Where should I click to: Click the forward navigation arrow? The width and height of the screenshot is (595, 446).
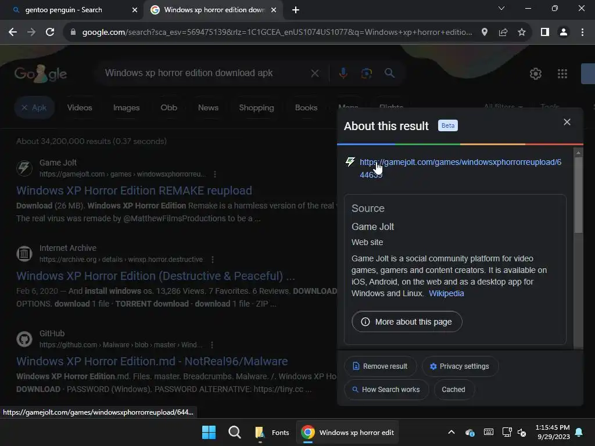click(x=31, y=33)
